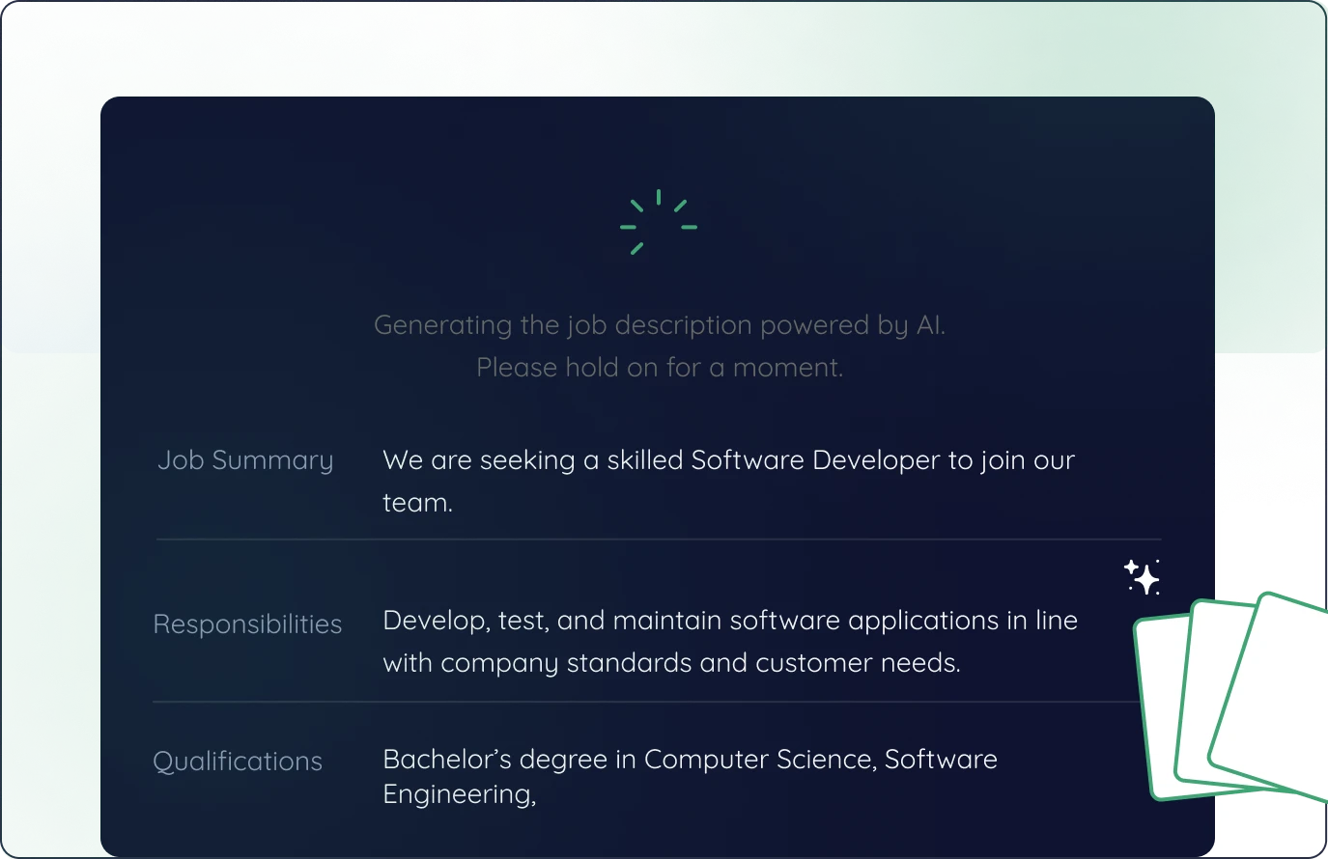Click the 'Bachelor's degree in Computer Science' line
Screen dimensions: 1328x859
tap(690, 760)
